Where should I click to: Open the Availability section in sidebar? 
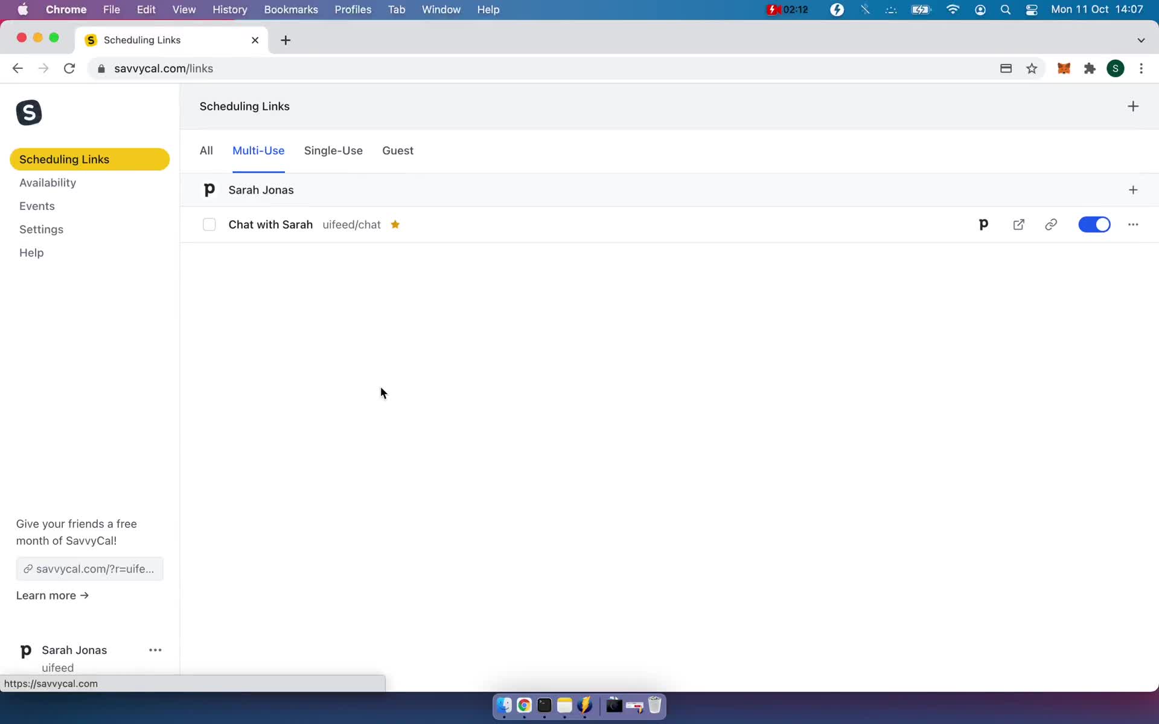click(x=48, y=182)
